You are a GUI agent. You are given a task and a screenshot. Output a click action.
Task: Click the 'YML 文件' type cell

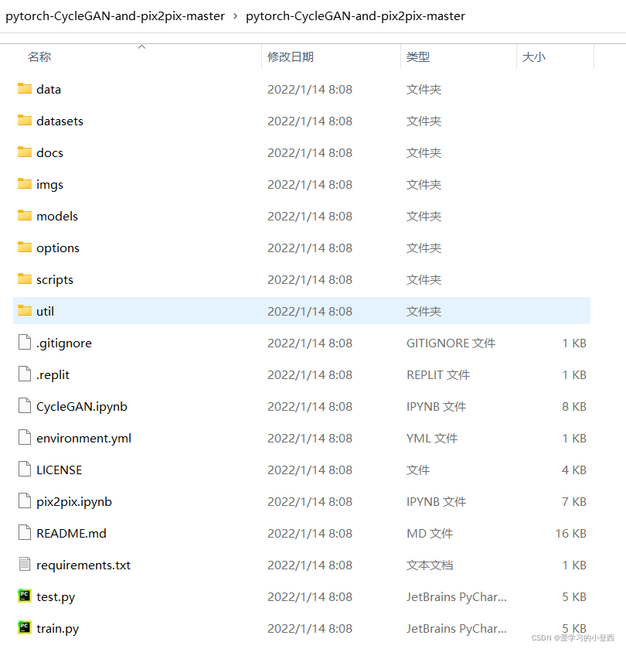click(432, 439)
